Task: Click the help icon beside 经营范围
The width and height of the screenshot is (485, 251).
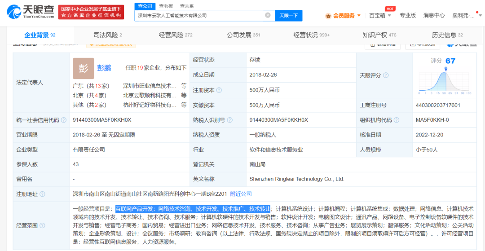Action: 42,225
